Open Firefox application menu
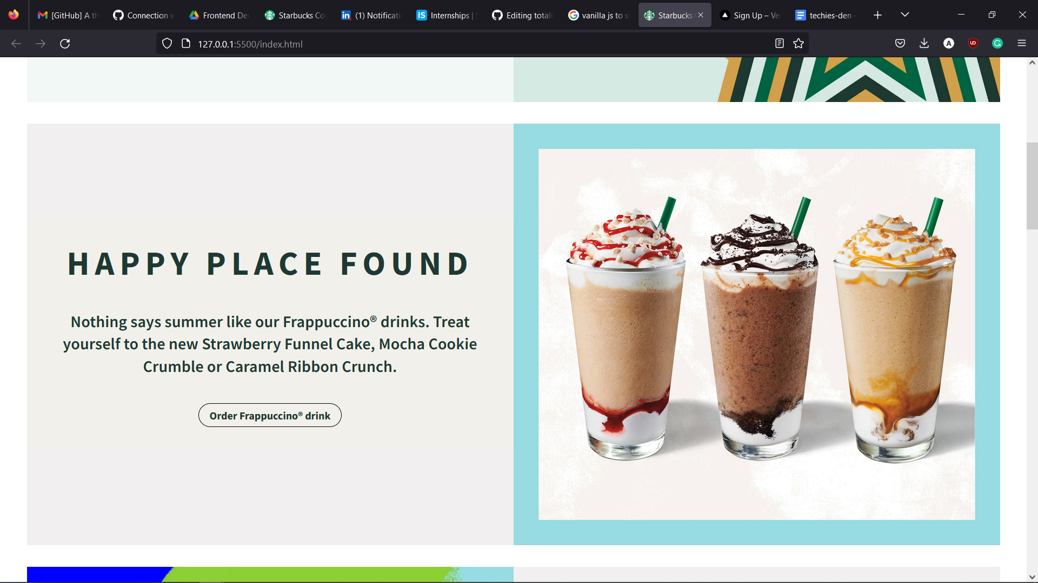The height and width of the screenshot is (583, 1038). click(x=1021, y=43)
